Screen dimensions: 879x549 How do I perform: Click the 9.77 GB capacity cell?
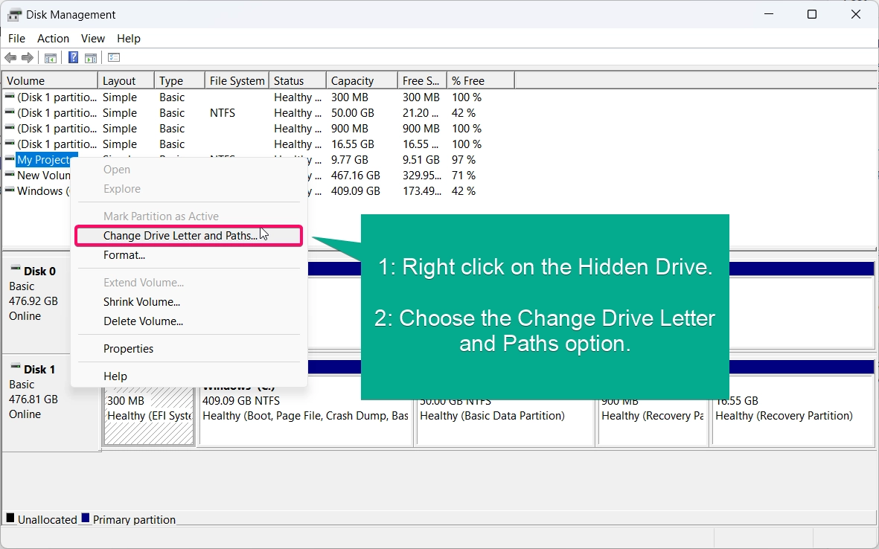coord(350,160)
